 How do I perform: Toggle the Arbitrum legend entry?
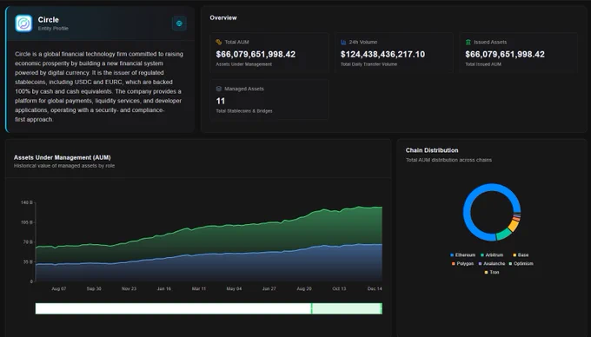pos(492,254)
